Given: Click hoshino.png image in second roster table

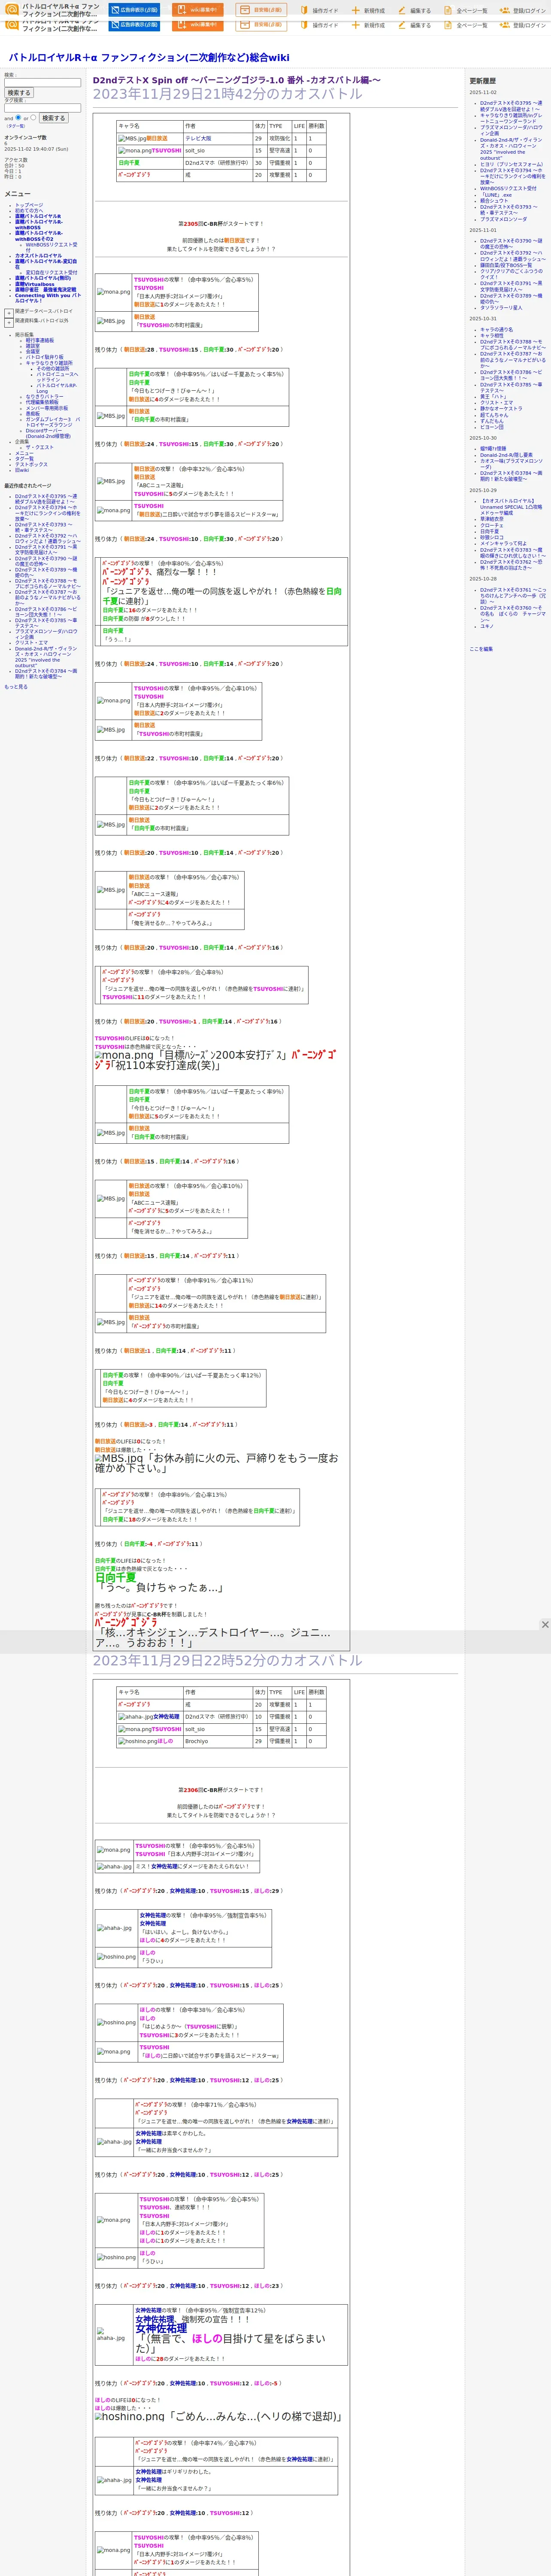Looking at the screenshot, I should 138,1741.
